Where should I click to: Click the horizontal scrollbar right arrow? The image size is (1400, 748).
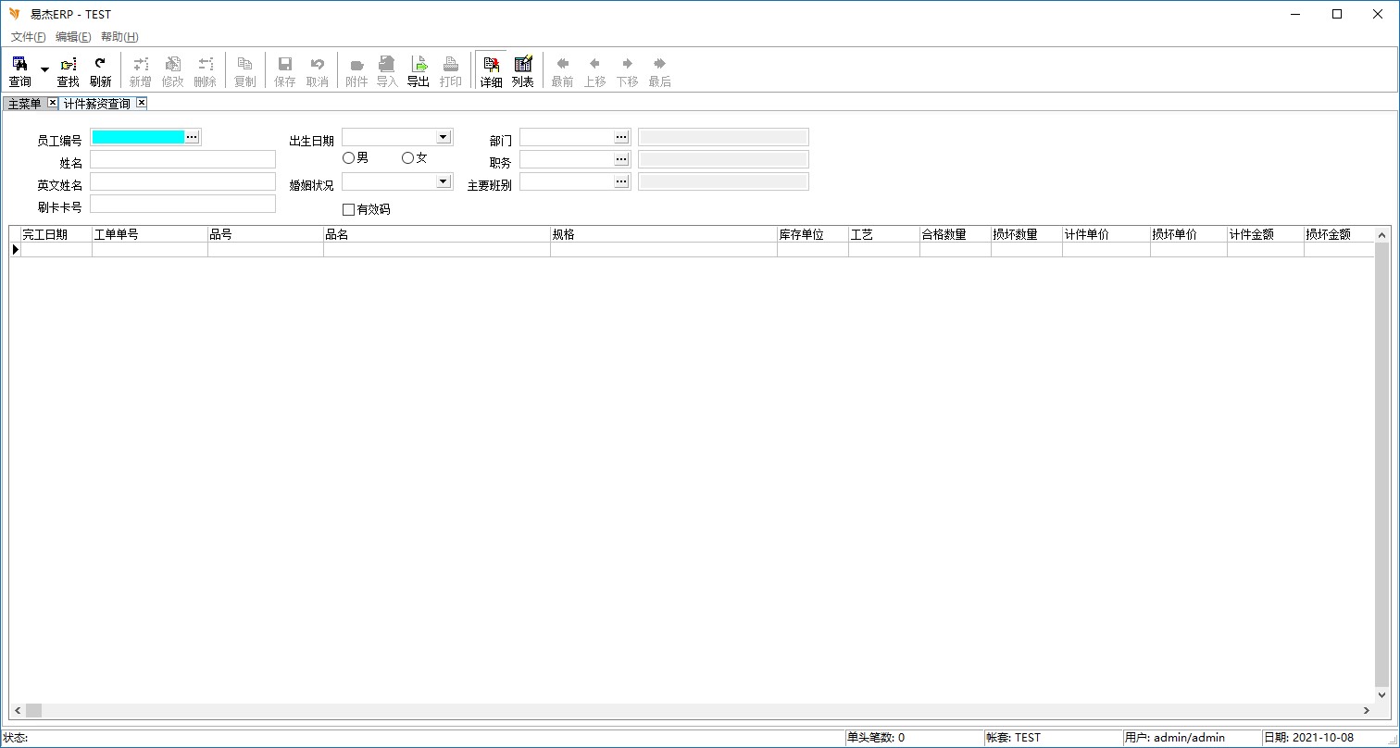1367,711
